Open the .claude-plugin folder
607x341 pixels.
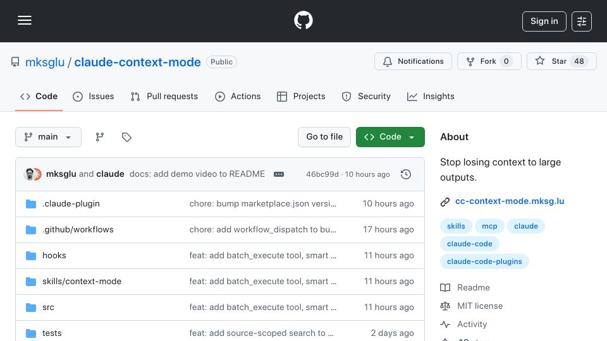pyautogui.click(x=71, y=204)
